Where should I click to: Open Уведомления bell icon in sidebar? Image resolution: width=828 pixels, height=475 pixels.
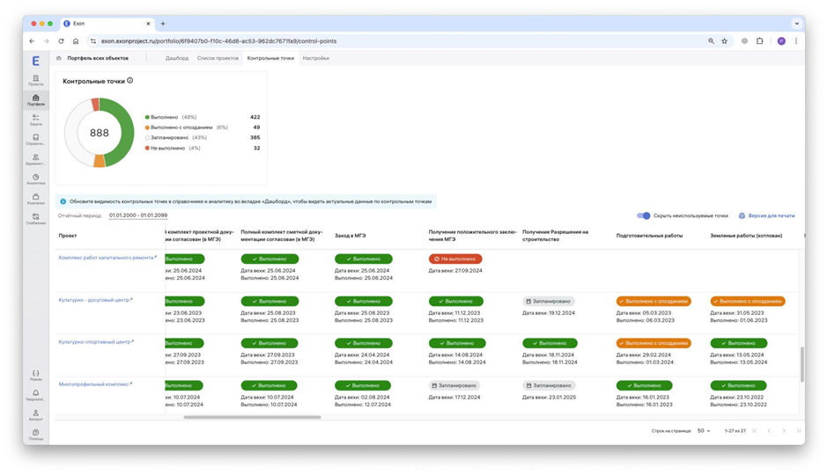tap(35, 394)
